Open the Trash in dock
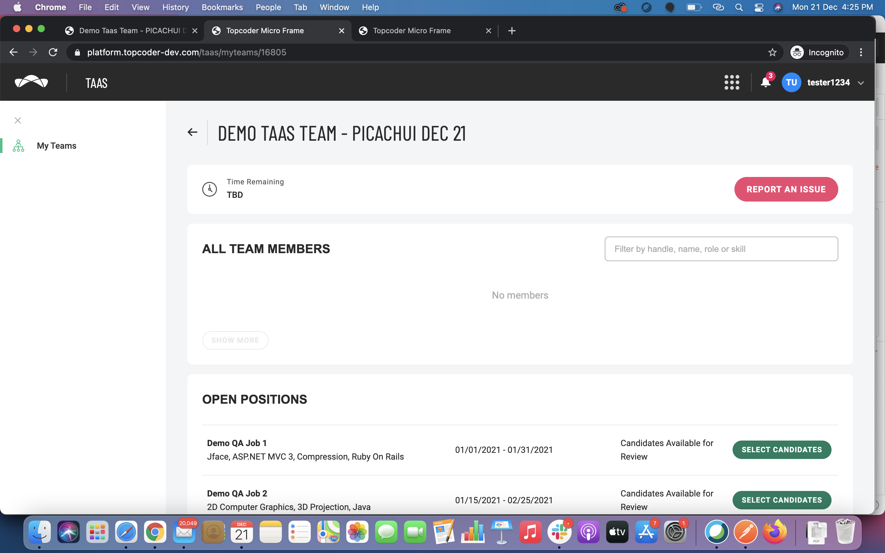This screenshot has width=885, height=553. [x=845, y=532]
